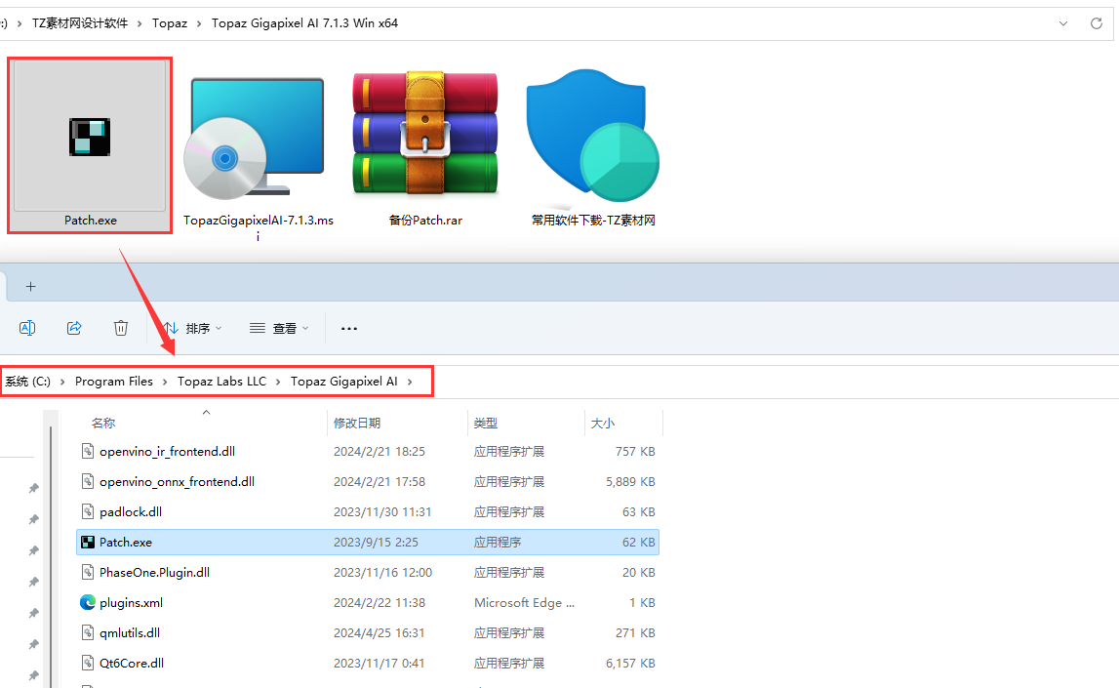
Task: Select the TopazGigapixelAI-7.1.3.msi installer icon
Action: [x=254, y=138]
